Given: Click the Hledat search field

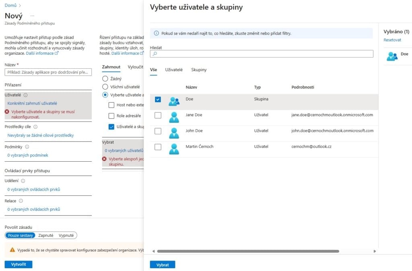Looking at the screenshot, I should point(262,53).
